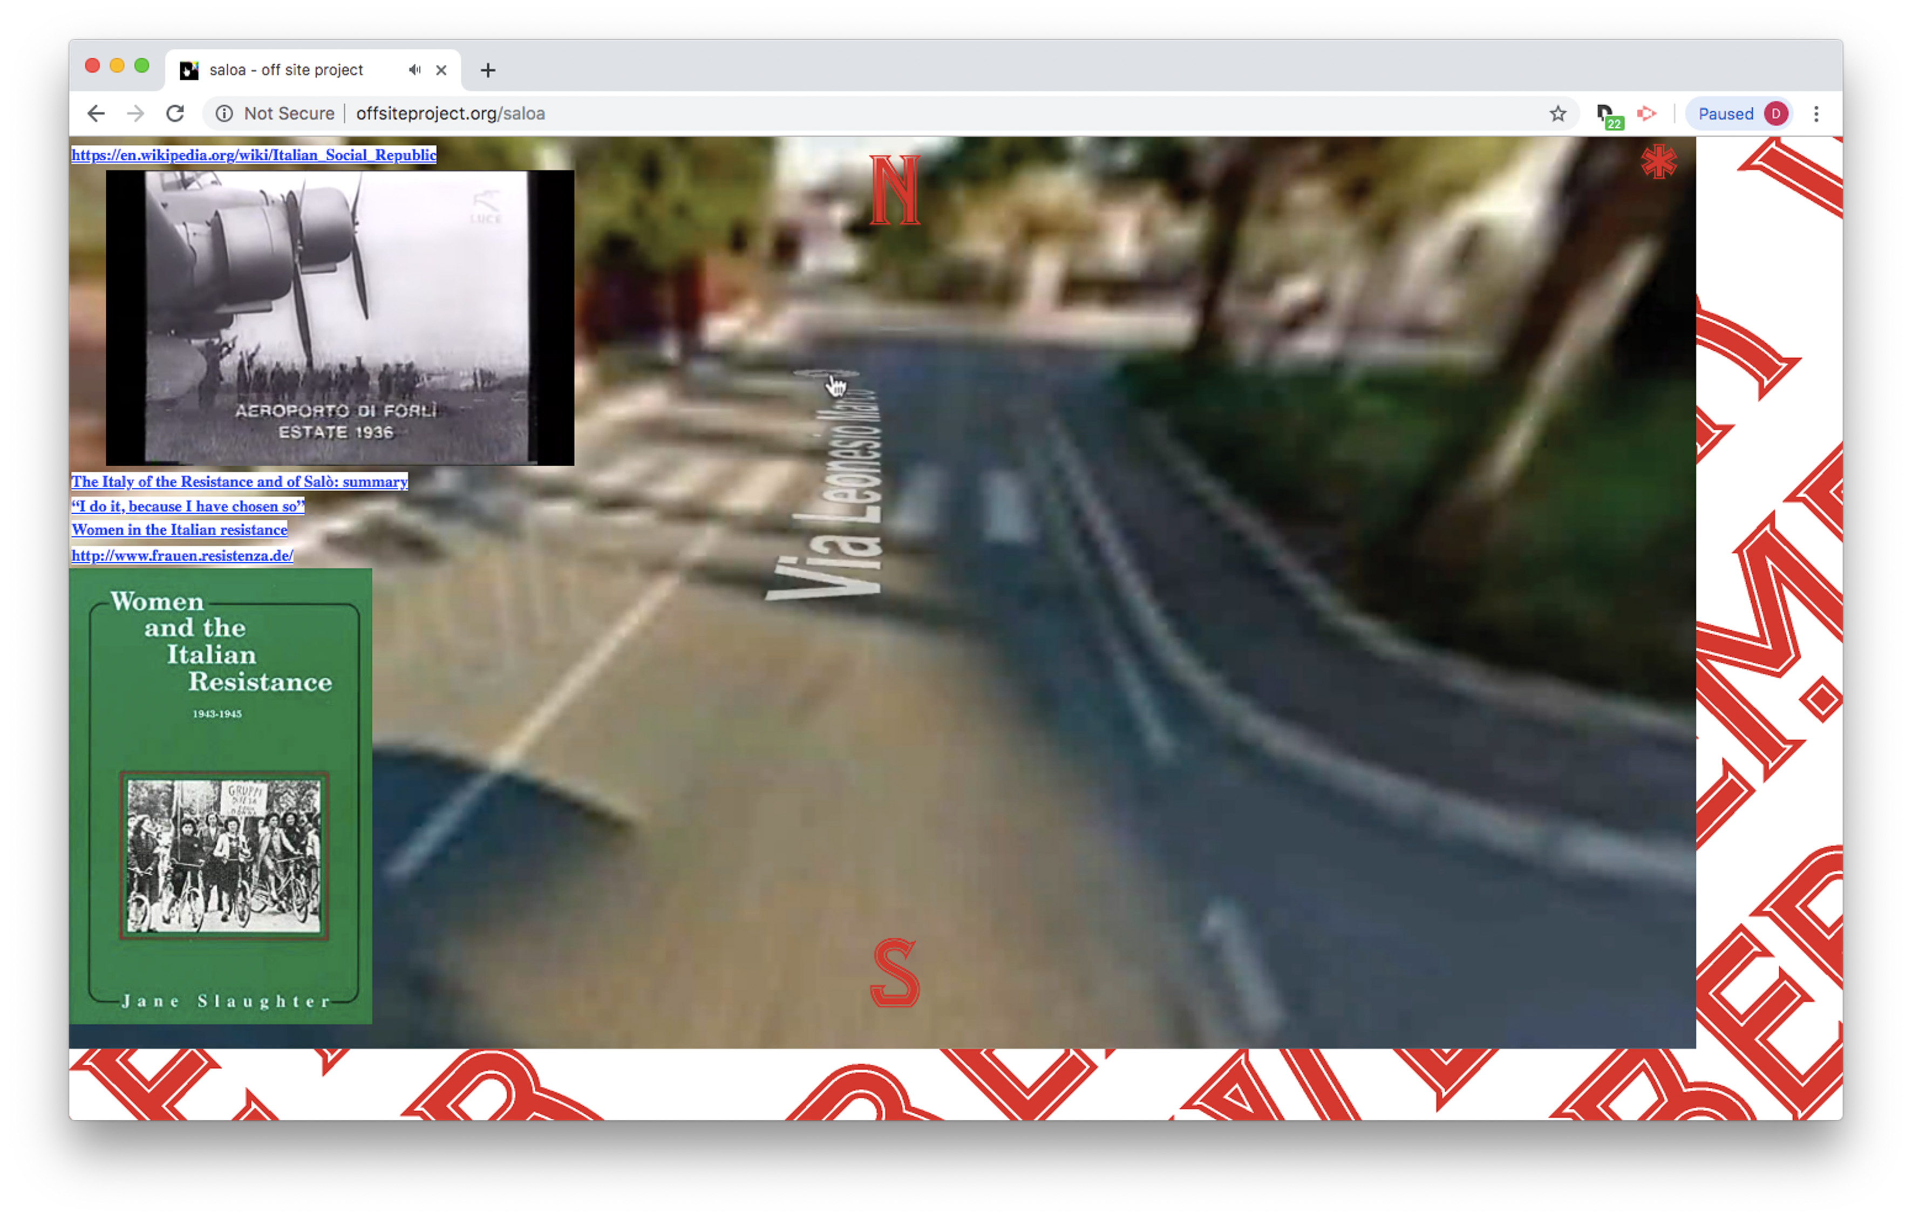Click the red N north navigation letter
1912x1219 pixels.
(x=894, y=190)
